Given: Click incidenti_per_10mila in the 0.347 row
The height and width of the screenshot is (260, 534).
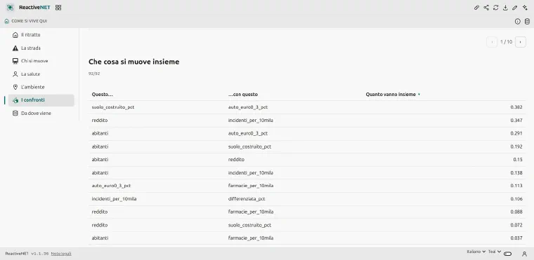Looking at the screenshot, I should click(251, 121).
